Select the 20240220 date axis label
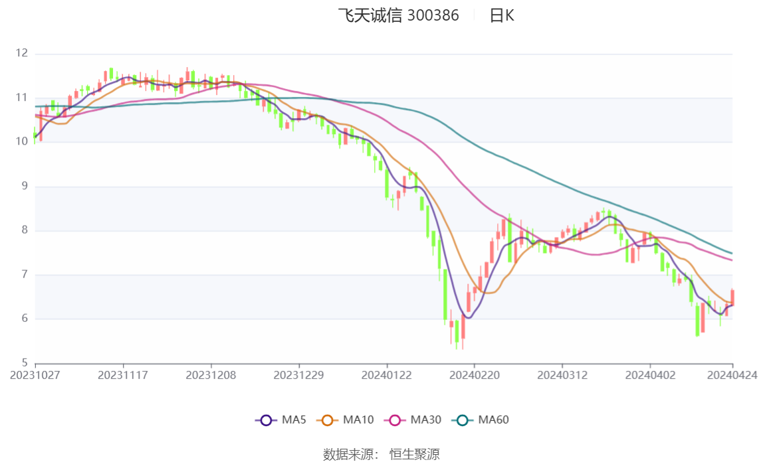This screenshot has height=464, width=763. tap(475, 376)
